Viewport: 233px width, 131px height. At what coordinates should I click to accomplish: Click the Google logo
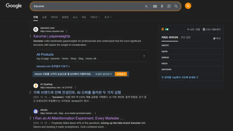pos(14,6)
